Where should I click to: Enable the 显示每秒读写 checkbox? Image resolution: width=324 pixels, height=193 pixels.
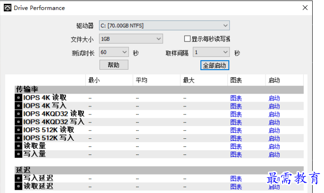click(187, 39)
